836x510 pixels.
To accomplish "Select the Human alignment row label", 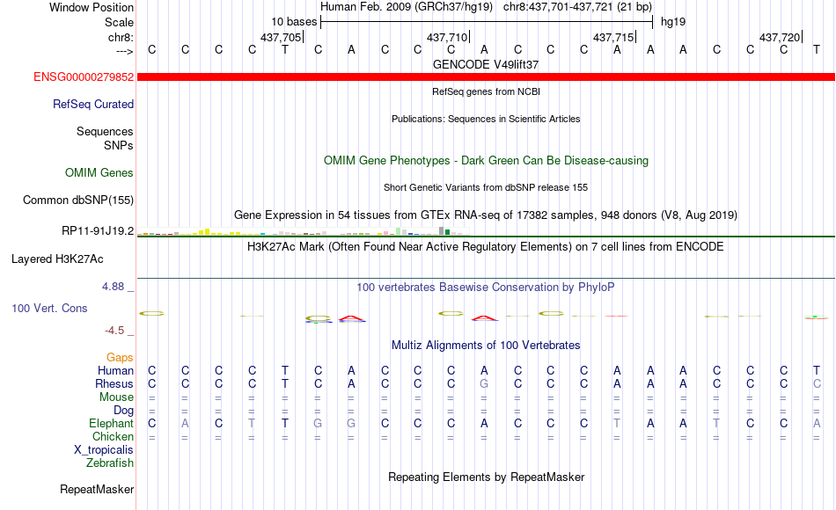I will pos(115,370).
